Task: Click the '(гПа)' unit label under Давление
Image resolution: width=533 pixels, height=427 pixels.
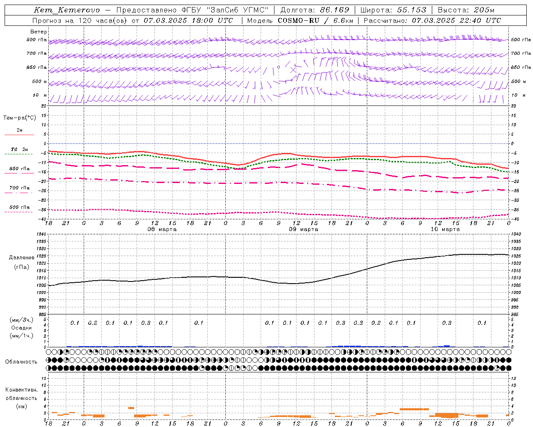Action: 22,267
